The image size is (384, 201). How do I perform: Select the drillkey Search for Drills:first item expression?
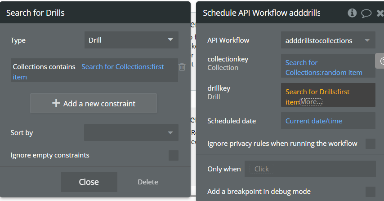[317, 92]
